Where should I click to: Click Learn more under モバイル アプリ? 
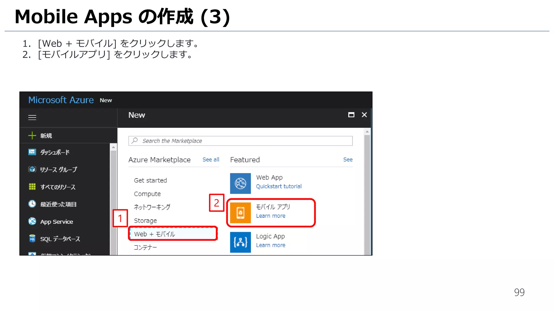[x=271, y=216]
